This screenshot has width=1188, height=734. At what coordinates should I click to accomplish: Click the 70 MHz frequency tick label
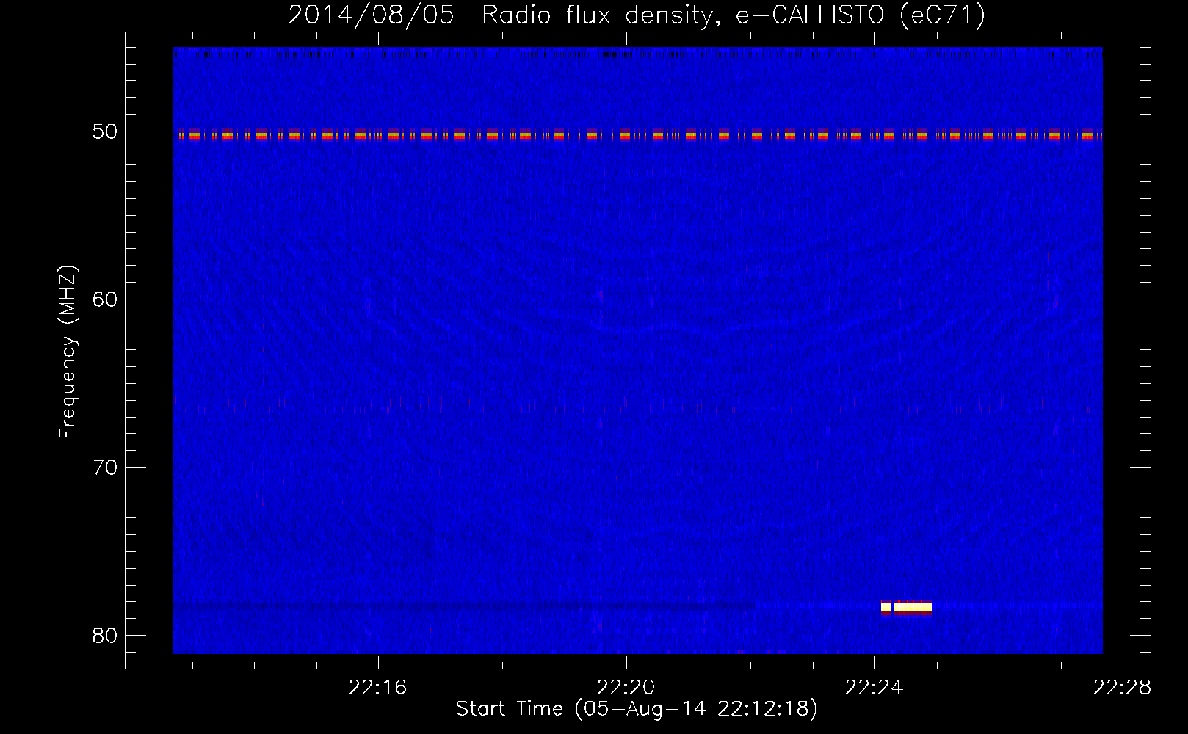tap(105, 468)
